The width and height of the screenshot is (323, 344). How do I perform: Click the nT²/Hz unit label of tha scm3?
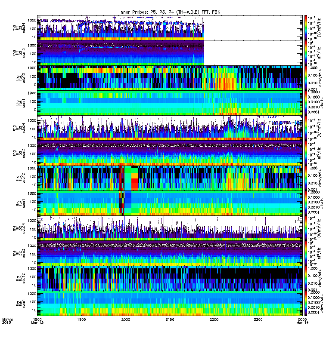[320, 52]
